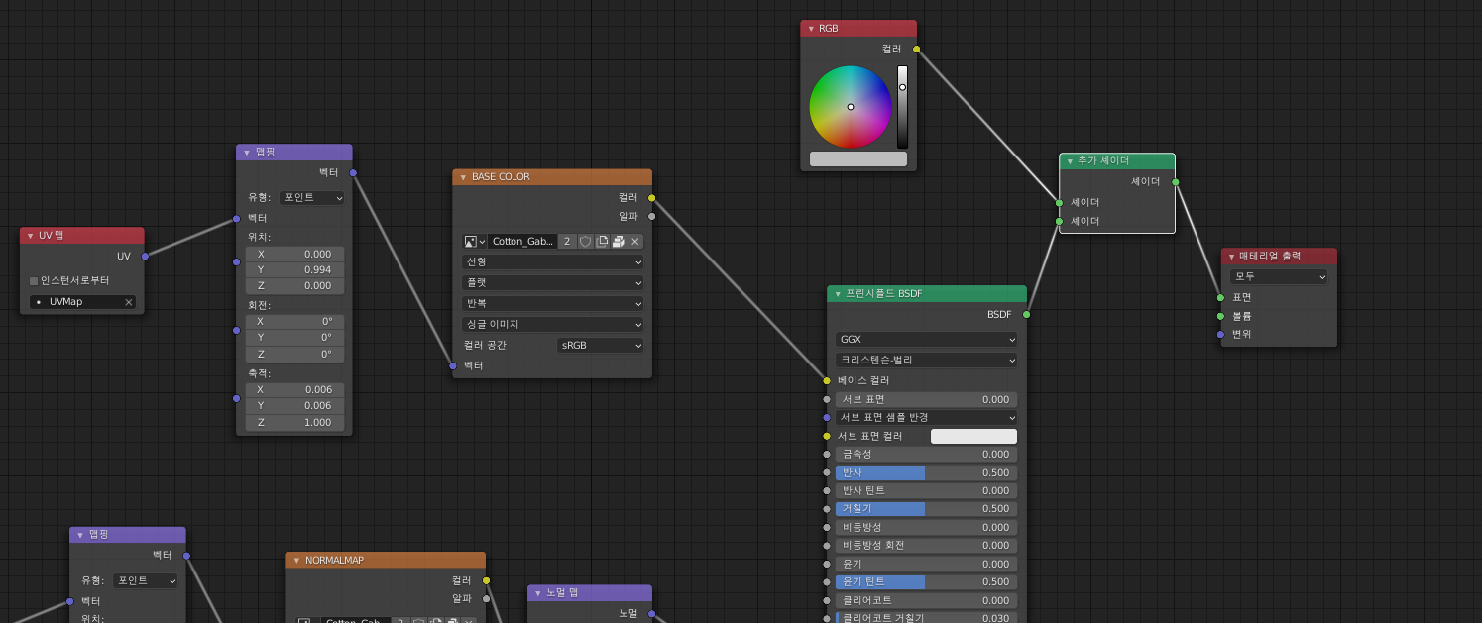
Task: Click the Cotton_Gab image name field in BASE COLOR
Action: [522, 241]
